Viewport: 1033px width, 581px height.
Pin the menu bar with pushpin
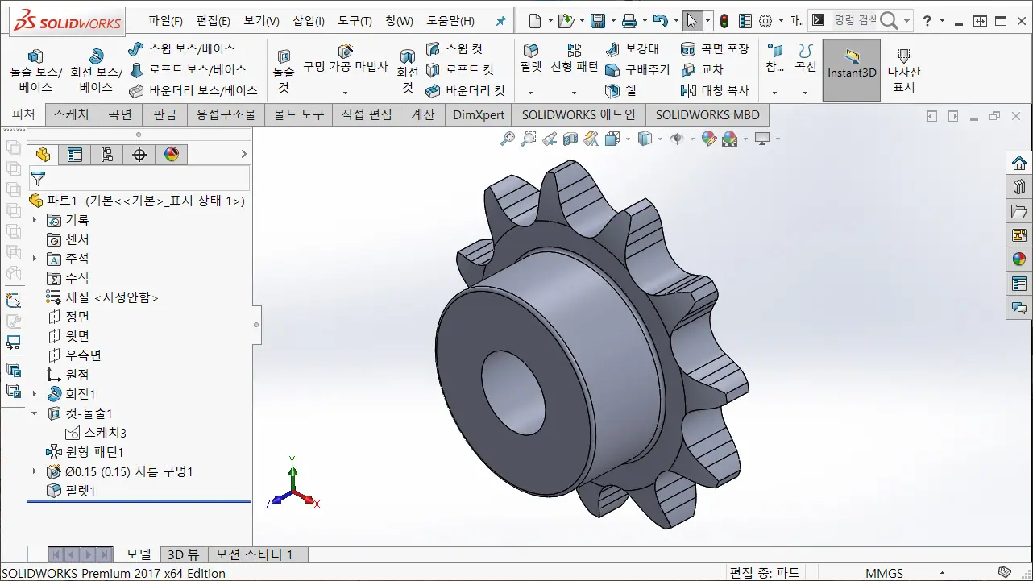pyautogui.click(x=500, y=22)
